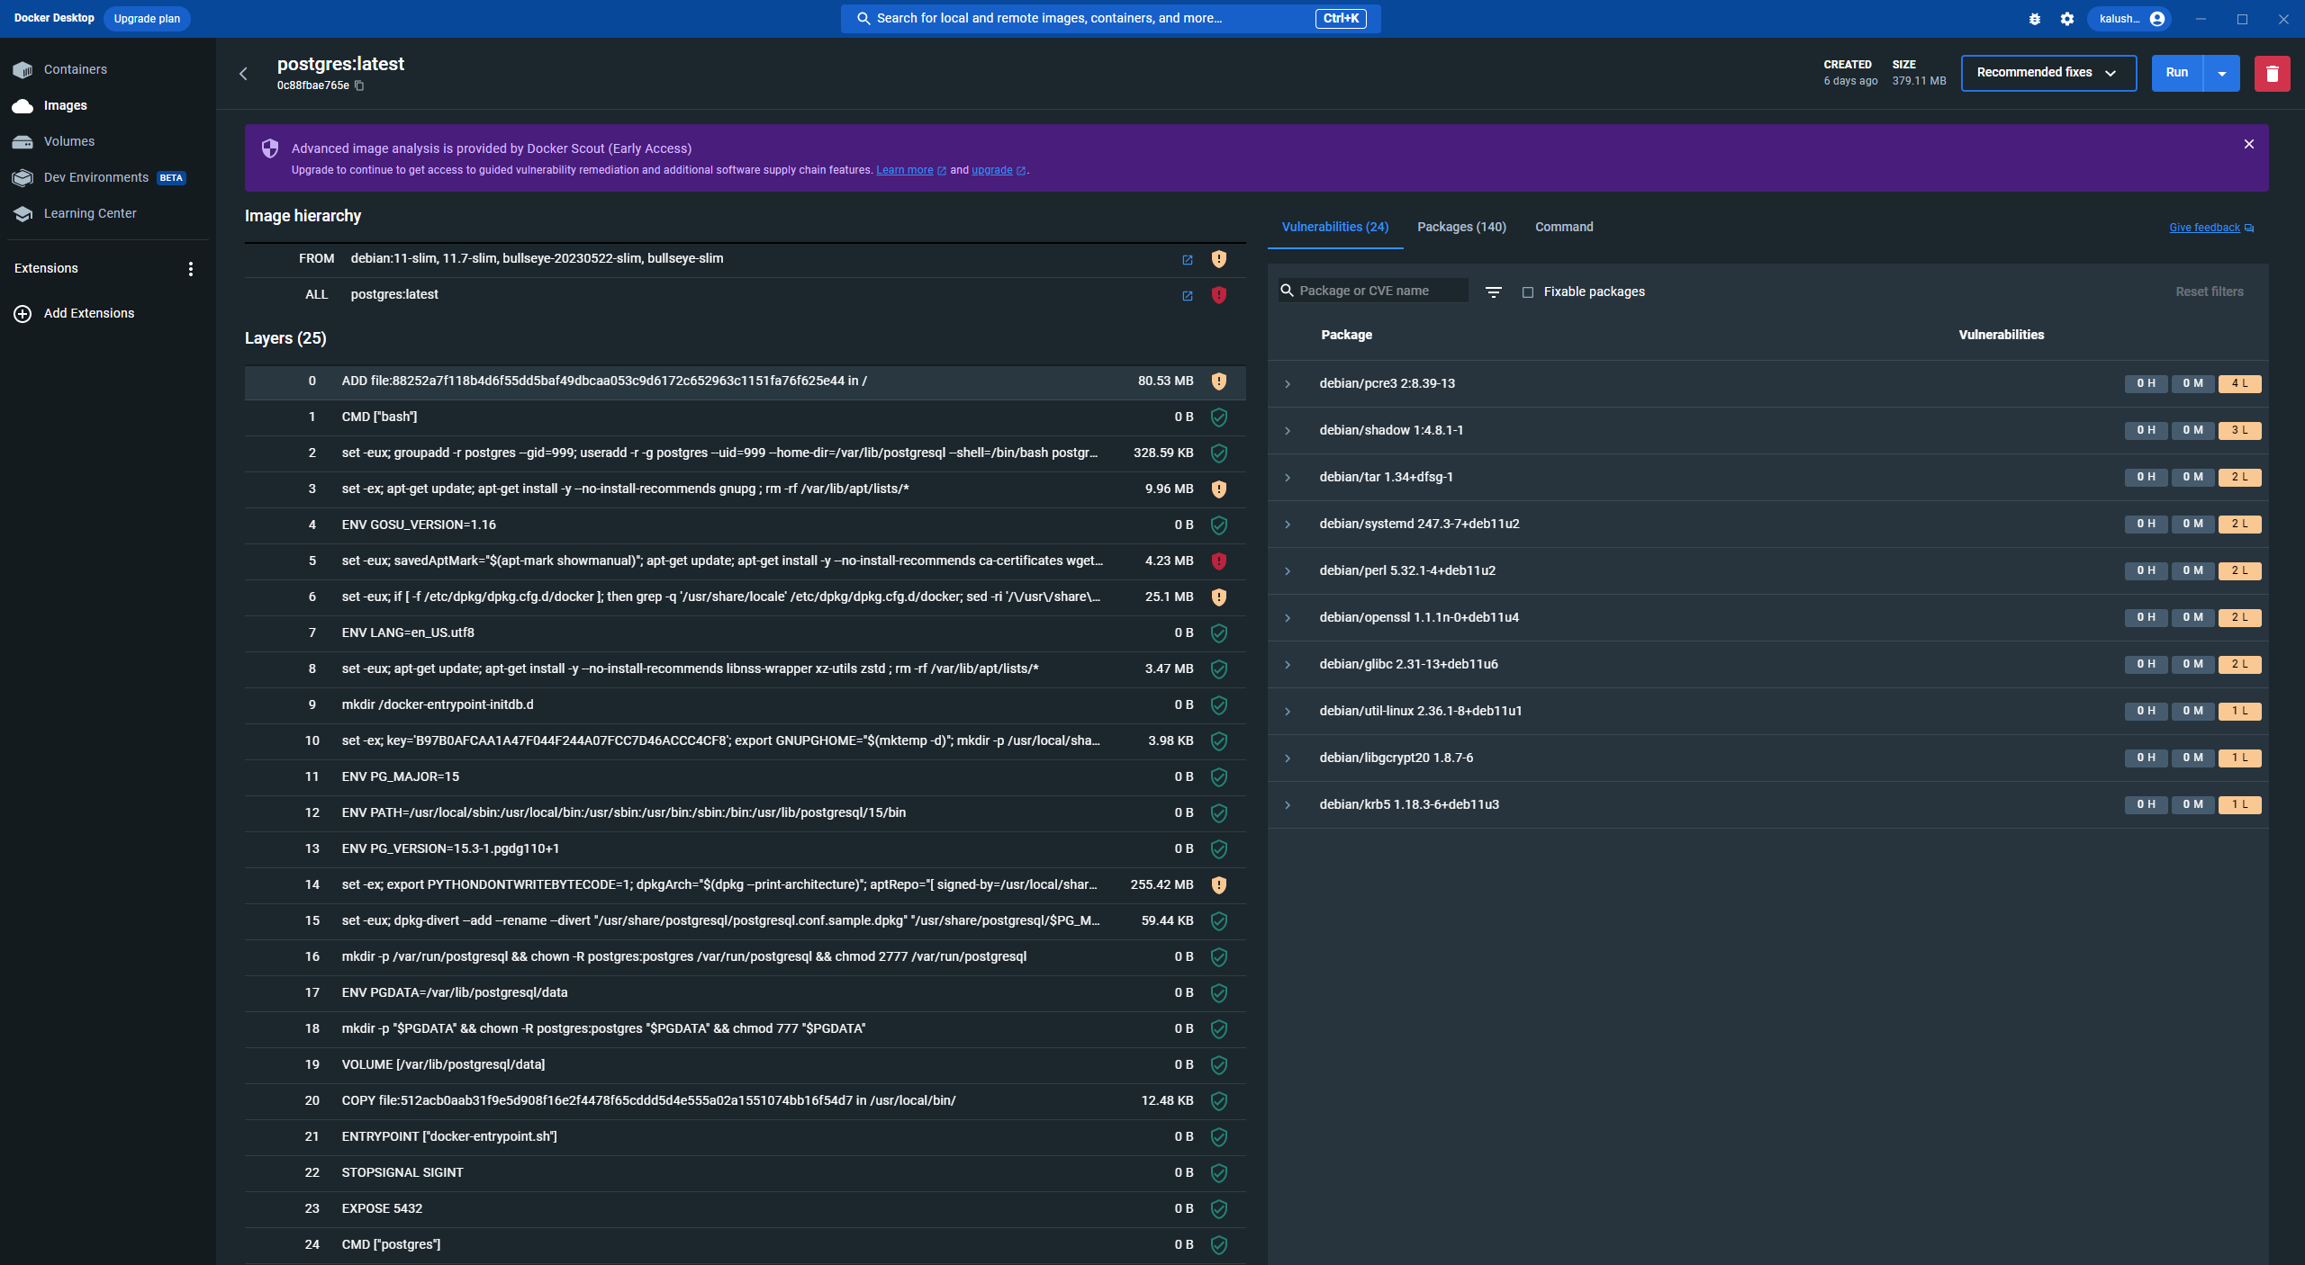Viewport: 2305px width, 1265px height.
Task: Select layer 11 ENV PG_MAJOR=15
Action: (x=746, y=777)
